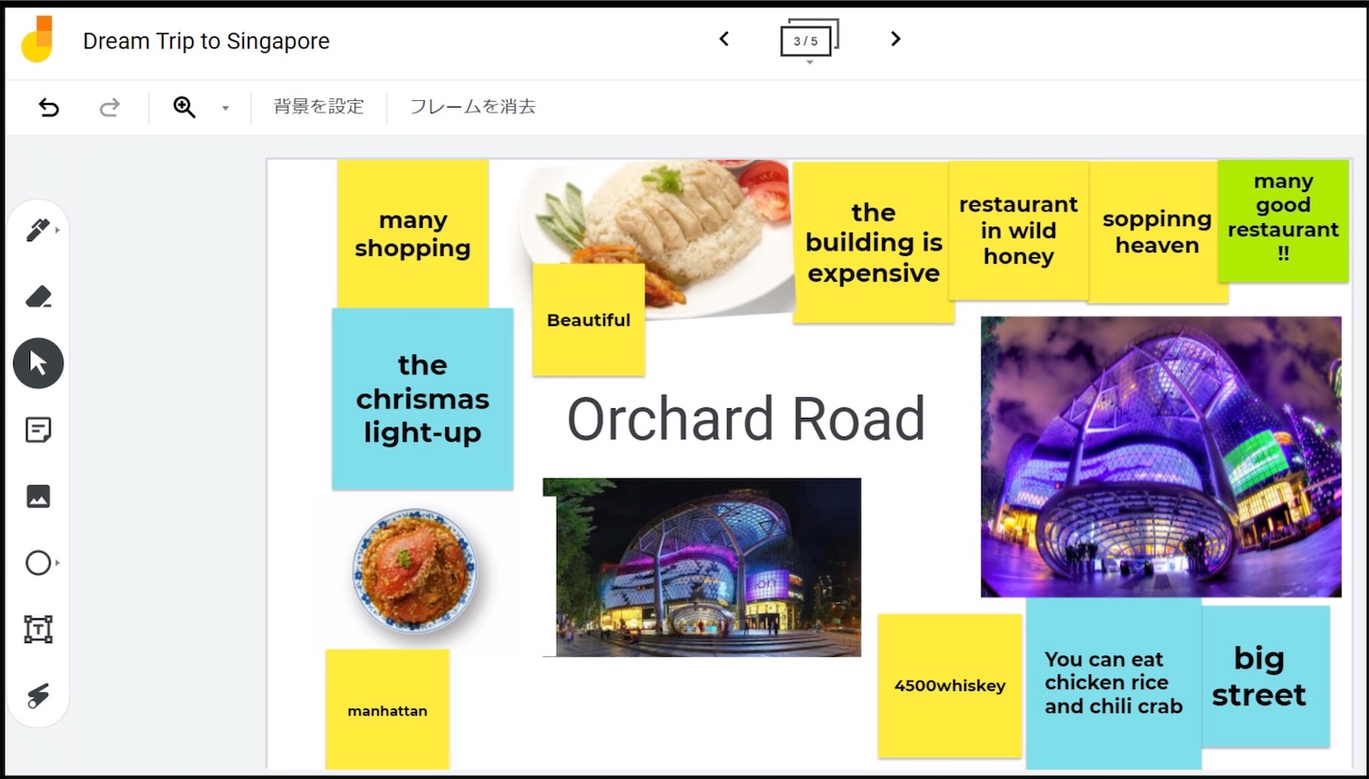Select the 'big street' blue note
The width and height of the screenshot is (1369, 779).
pyautogui.click(x=1265, y=676)
